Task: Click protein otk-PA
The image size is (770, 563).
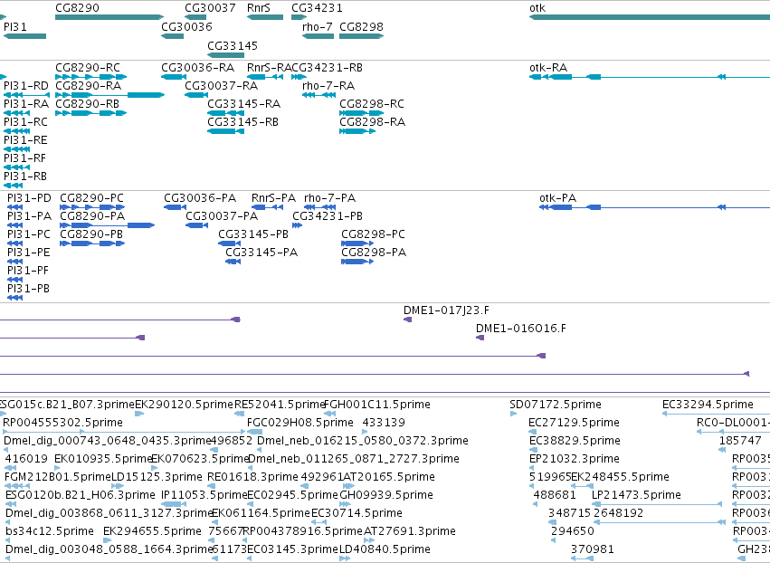Action: tap(557, 198)
